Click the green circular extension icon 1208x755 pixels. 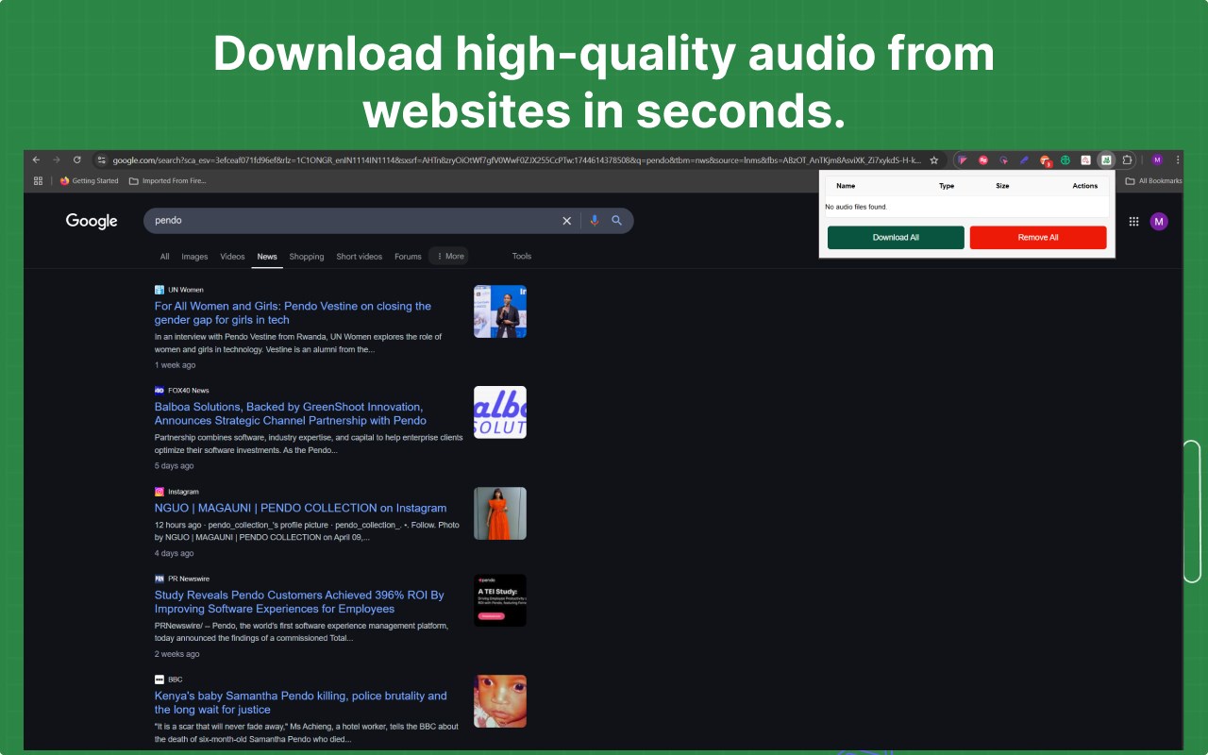[1065, 160]
